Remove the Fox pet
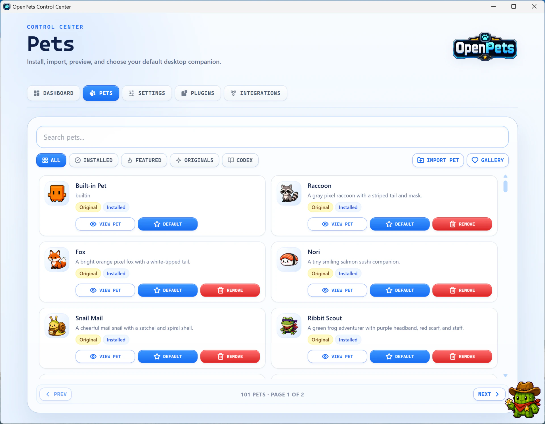The image size is (545, 424). point(230,290)
